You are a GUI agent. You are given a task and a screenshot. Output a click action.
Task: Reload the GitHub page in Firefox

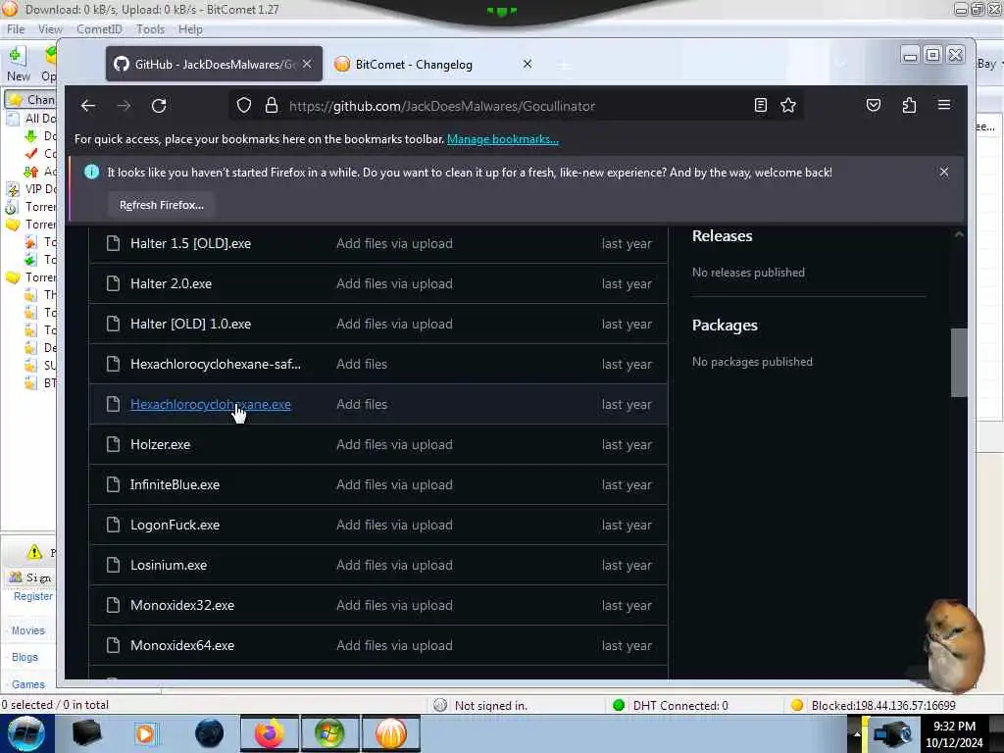pyautogui.click(x=159, y=106)
